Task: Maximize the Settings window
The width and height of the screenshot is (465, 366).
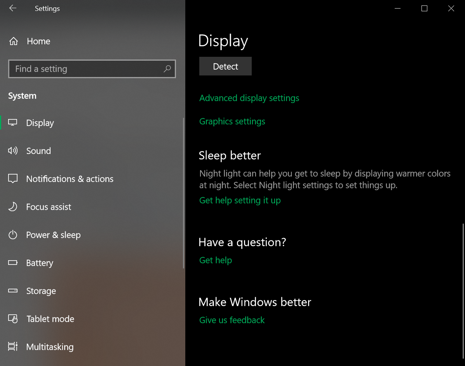Action: coord(424,8)
